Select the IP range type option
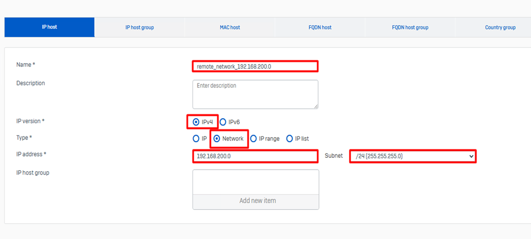 [254, 139]
